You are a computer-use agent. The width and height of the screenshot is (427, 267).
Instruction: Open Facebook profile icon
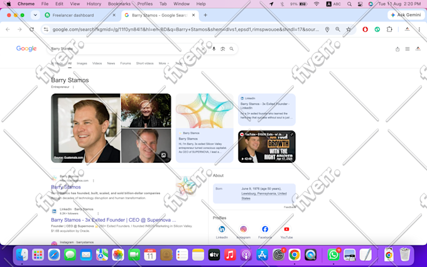(265, 229)
